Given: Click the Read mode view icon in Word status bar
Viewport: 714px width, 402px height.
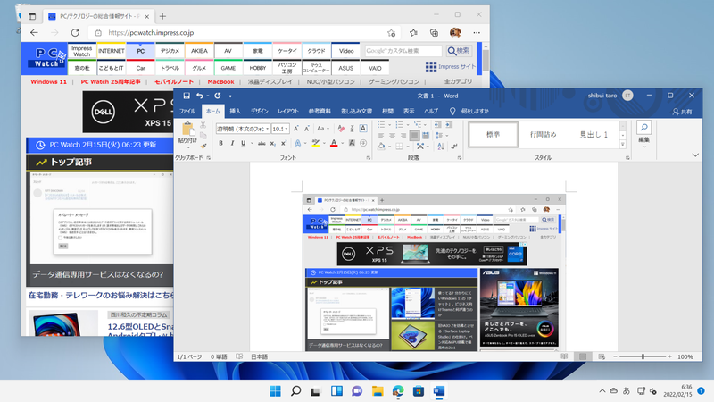Looking at the screenshot, I should (x=564, y=356).
